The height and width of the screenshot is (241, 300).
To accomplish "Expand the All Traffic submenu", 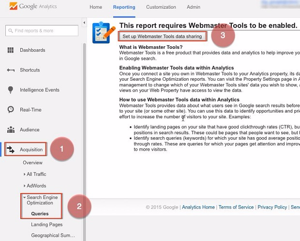I will (35, 174).
